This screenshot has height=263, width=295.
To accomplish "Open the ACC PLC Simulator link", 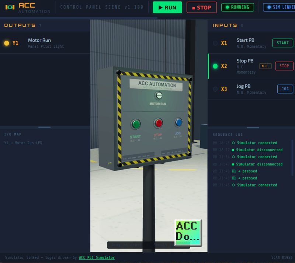I will click(97, 257).
